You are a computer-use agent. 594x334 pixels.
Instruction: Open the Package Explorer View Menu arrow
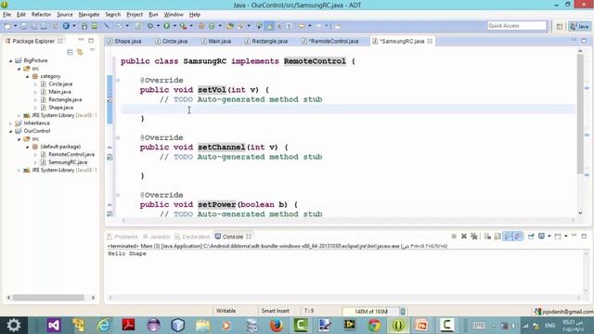coord(92,50)
